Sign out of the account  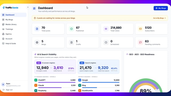(x=8, y=90)
